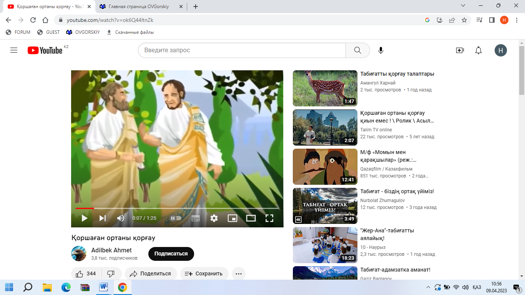Viewport: 525px width, 295px height.
Task: Open Adilbek Ahmet channel avatar
Action: (79, 254)
